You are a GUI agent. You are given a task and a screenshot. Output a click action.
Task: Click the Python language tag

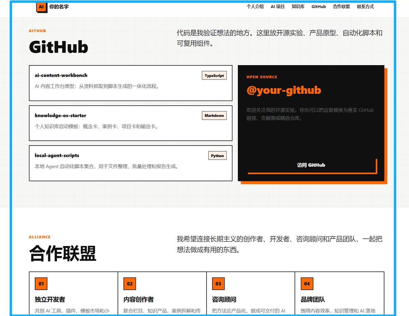tap(217, 156)
